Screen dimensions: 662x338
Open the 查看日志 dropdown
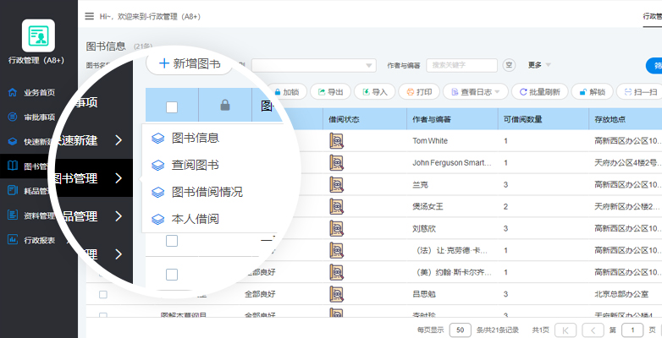click(x=474, y=91)
